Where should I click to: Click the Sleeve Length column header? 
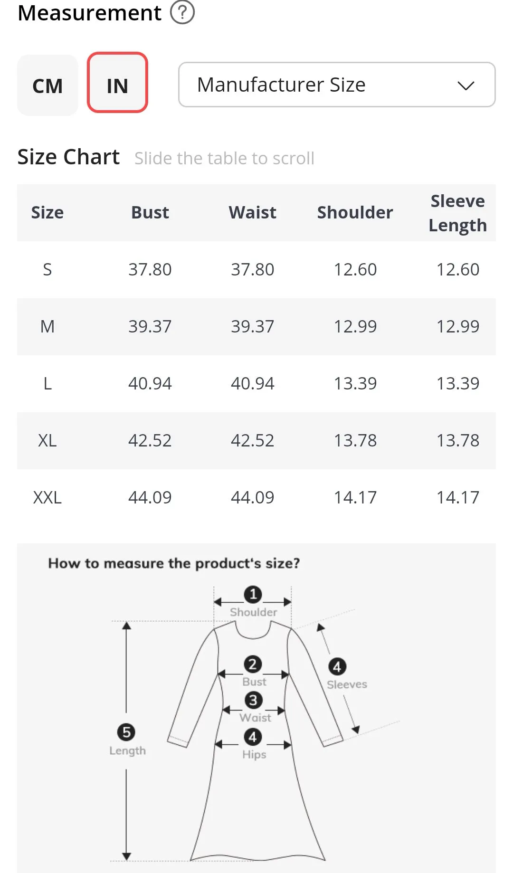point(458,213)
